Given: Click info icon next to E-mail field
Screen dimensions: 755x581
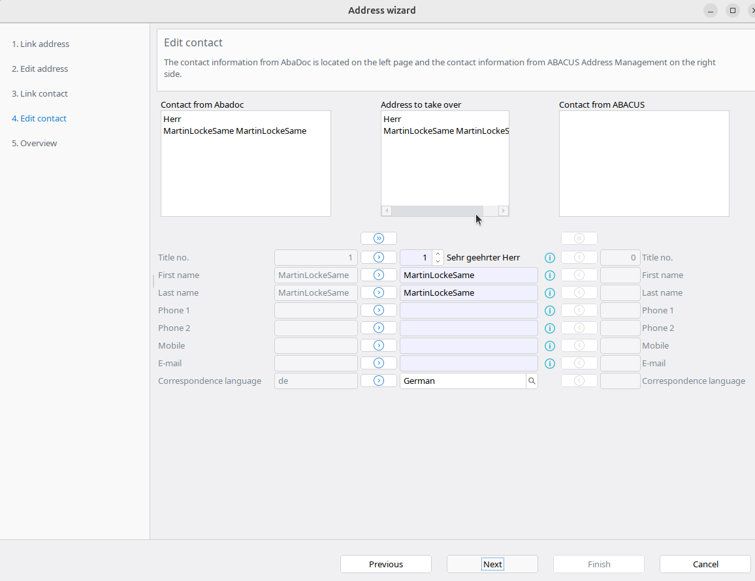Looking at the screenshot, I should [549, 364].
